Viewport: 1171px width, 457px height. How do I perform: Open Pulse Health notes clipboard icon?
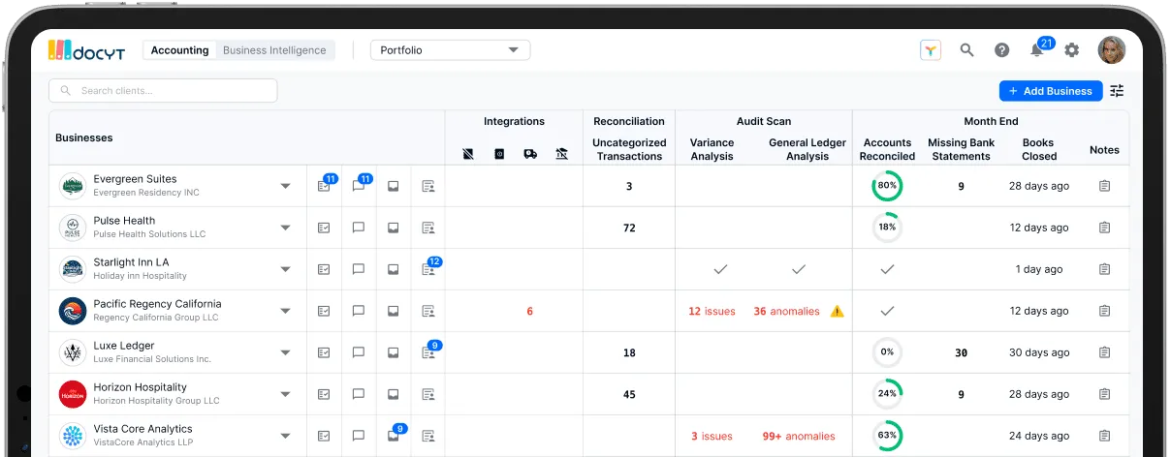[x=1104, y=228]
